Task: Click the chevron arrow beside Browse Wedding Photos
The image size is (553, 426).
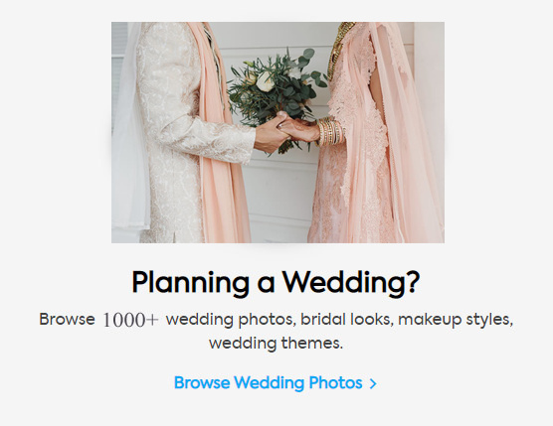Action: pos(373,383)
